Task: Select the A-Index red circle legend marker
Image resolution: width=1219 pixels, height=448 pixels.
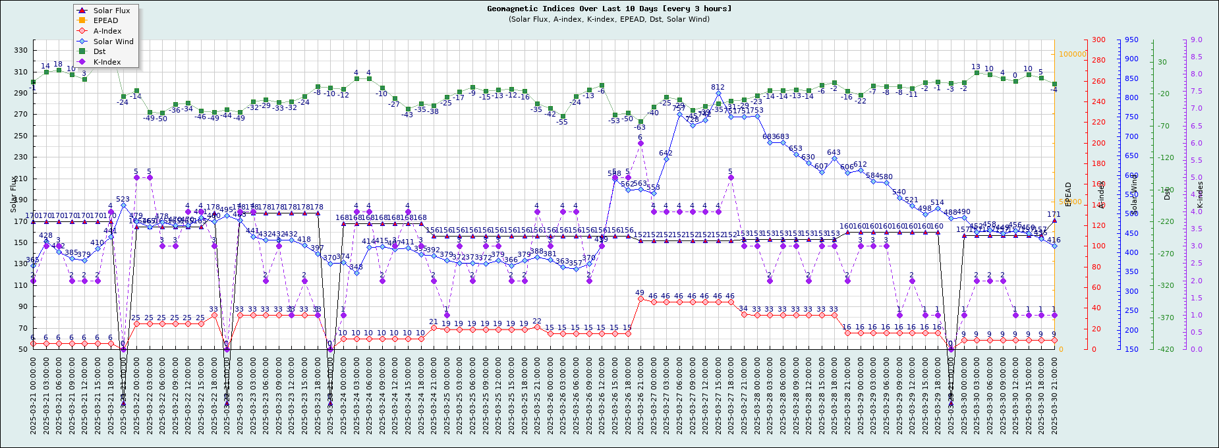Action: pyautogui.click(x=82, y=31)
